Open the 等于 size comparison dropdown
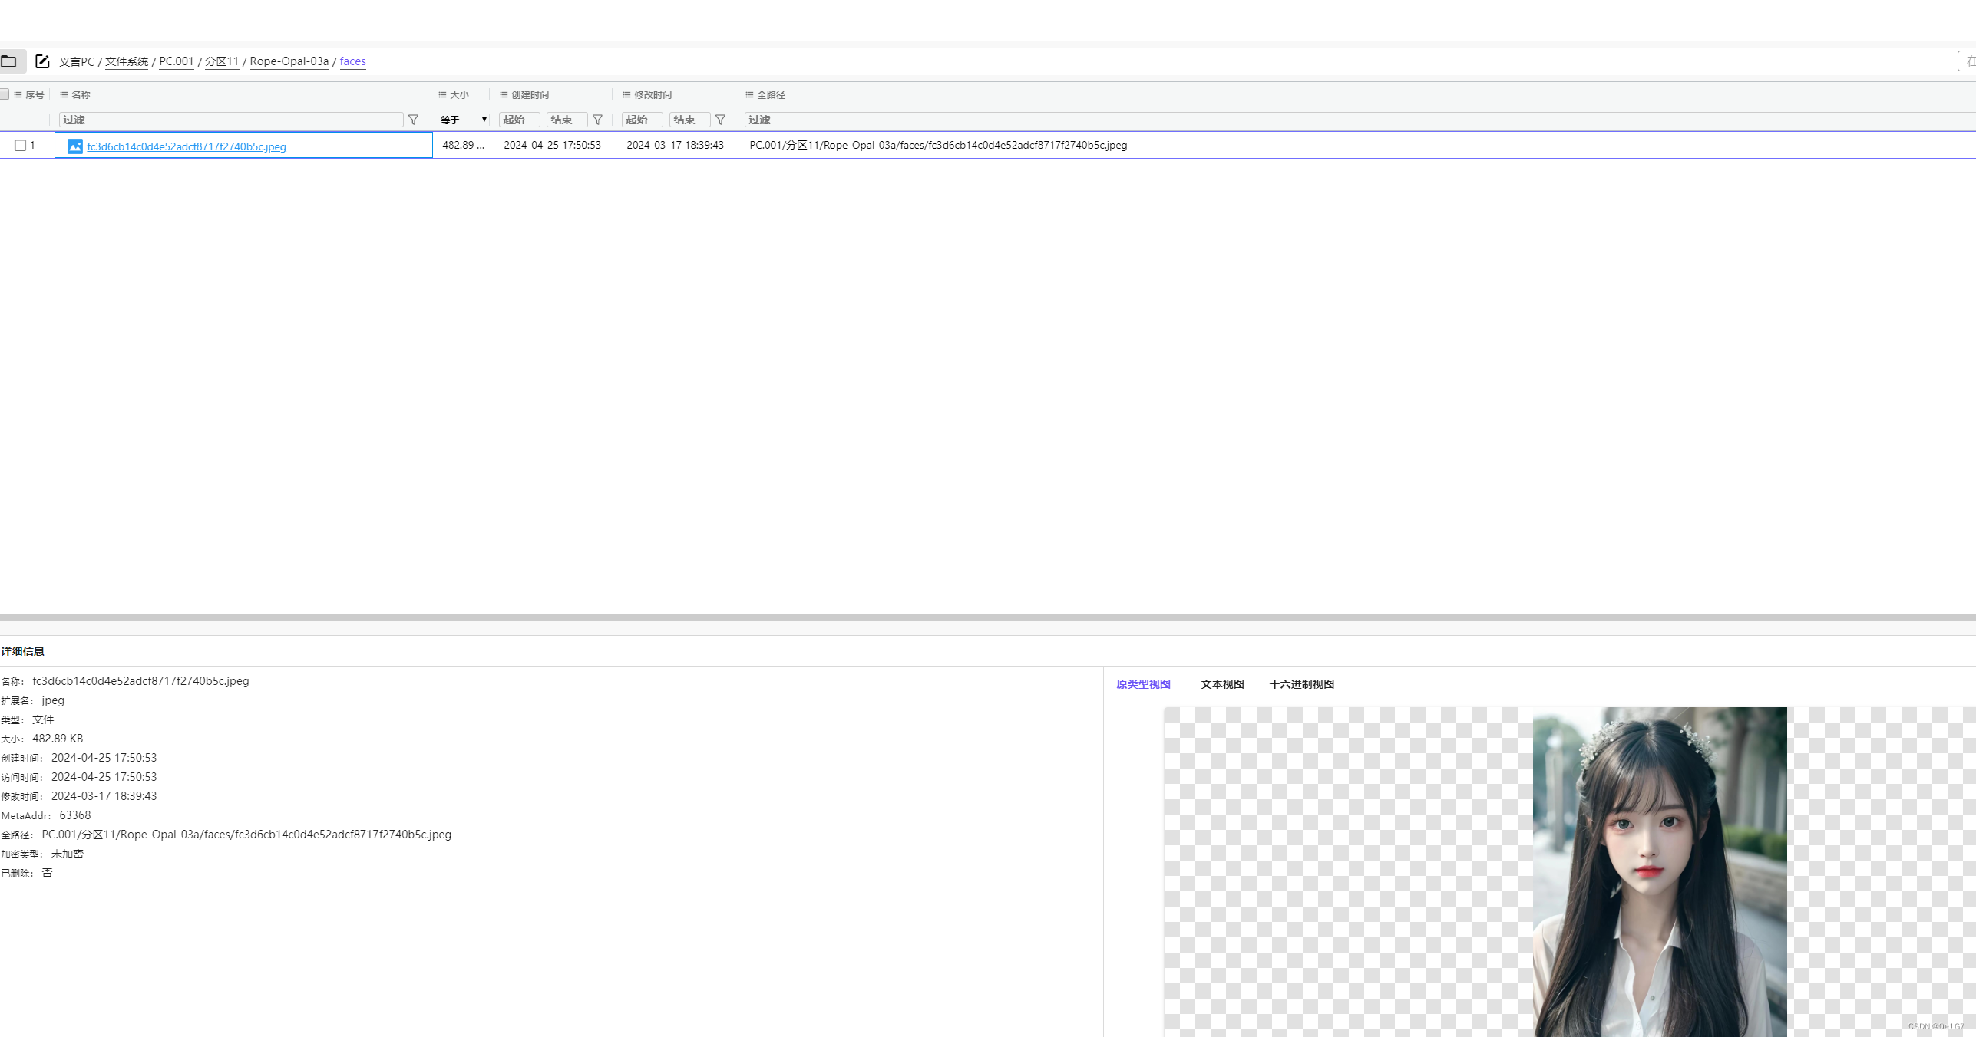Image resolution: width=1976 pixels, height=1037 pixels. [x=464, y=120]
